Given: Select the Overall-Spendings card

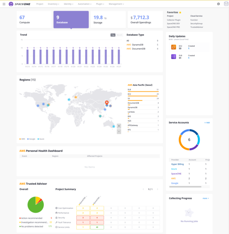Looking at the screenshot, I should click(x=145, y=19).
